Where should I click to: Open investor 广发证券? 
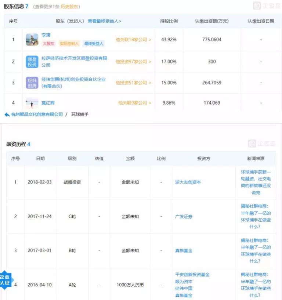coord(184,217)
